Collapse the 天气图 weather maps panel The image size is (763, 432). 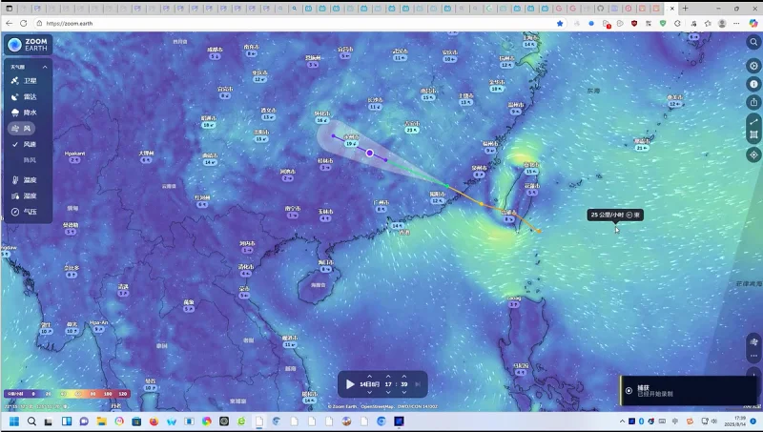[x=44, y=67]
